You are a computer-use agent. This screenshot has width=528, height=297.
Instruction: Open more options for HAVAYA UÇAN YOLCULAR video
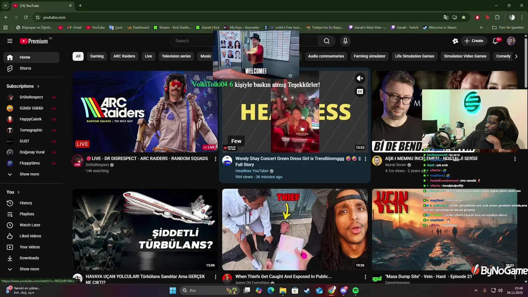click(x=215, y=277)
